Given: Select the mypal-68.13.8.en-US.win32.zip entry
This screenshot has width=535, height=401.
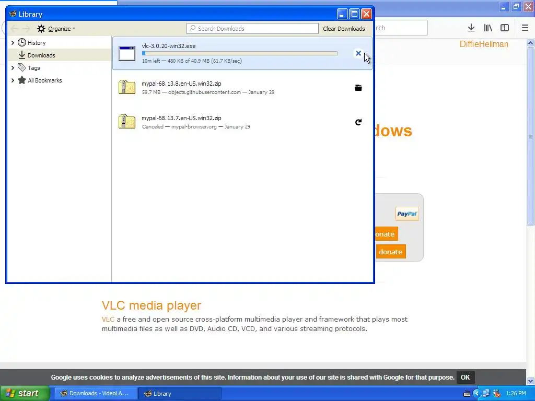Looking at the screenshot, I should click(x=242, y=88).
